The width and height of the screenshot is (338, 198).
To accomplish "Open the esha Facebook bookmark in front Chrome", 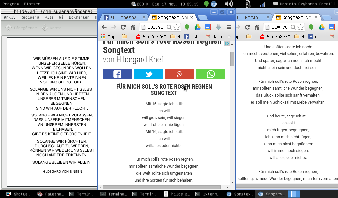I will [193, 36].
